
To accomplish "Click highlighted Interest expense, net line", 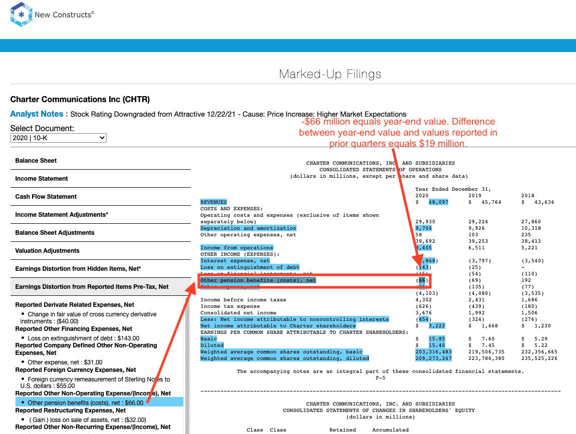I will [235, 261].
